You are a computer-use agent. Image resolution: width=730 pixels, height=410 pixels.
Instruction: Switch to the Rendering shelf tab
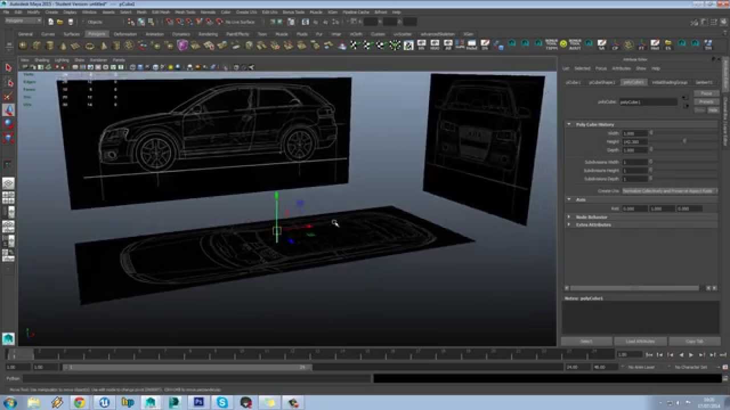coord(208,34)
